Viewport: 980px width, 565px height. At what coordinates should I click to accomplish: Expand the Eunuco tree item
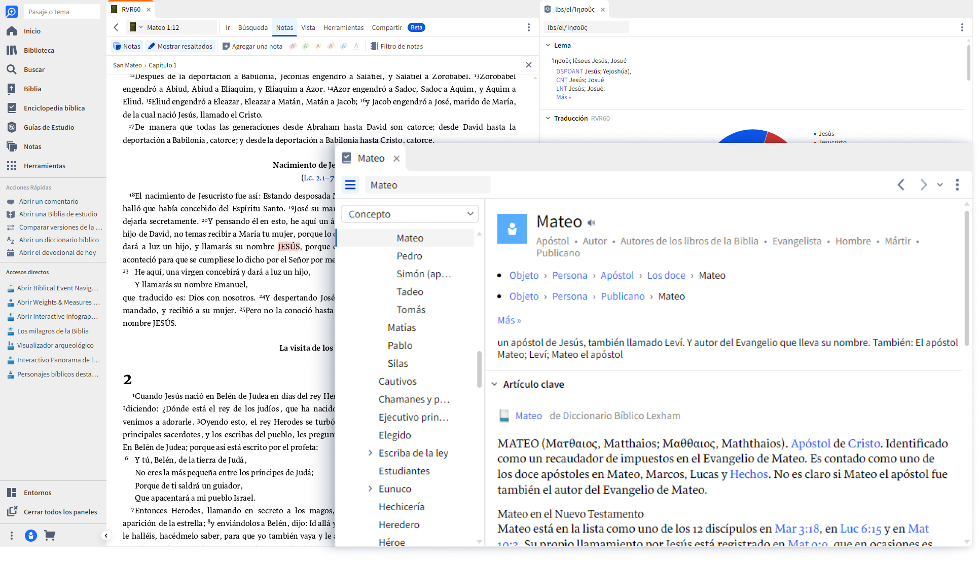click(370, 489)
